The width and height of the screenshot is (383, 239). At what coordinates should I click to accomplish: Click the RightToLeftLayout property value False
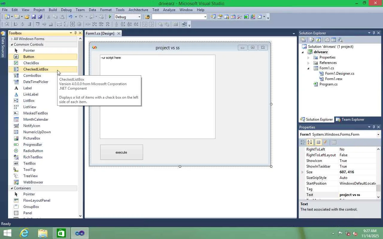point(357,155)
